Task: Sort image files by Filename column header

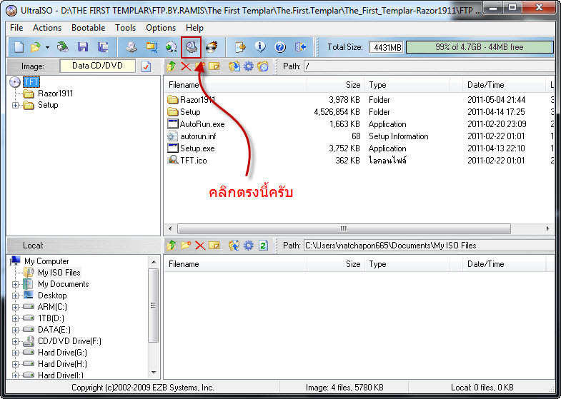Action: click(235, 85)
